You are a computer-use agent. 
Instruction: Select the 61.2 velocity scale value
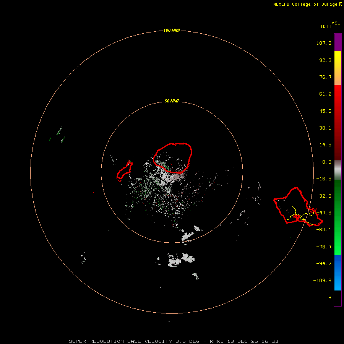pos(325,94)
